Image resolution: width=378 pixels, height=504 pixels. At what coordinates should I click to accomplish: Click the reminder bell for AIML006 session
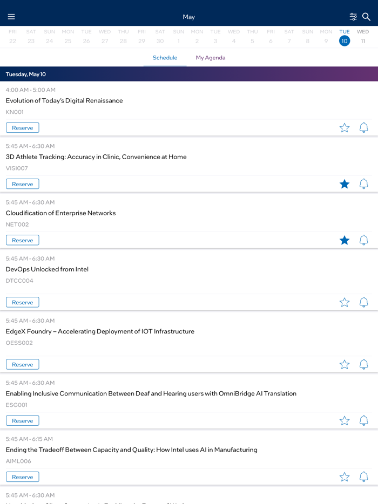[x=363, y=476]
